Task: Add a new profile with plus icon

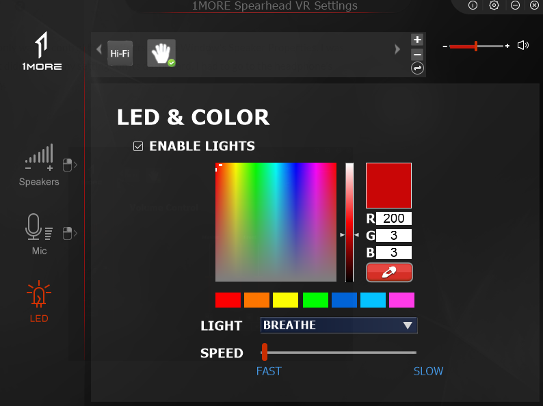Action: pos(417,40)
